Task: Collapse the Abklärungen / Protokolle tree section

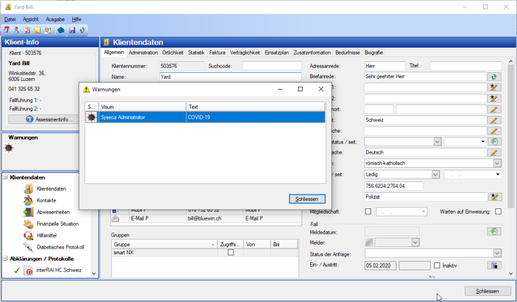Action: 6,258
